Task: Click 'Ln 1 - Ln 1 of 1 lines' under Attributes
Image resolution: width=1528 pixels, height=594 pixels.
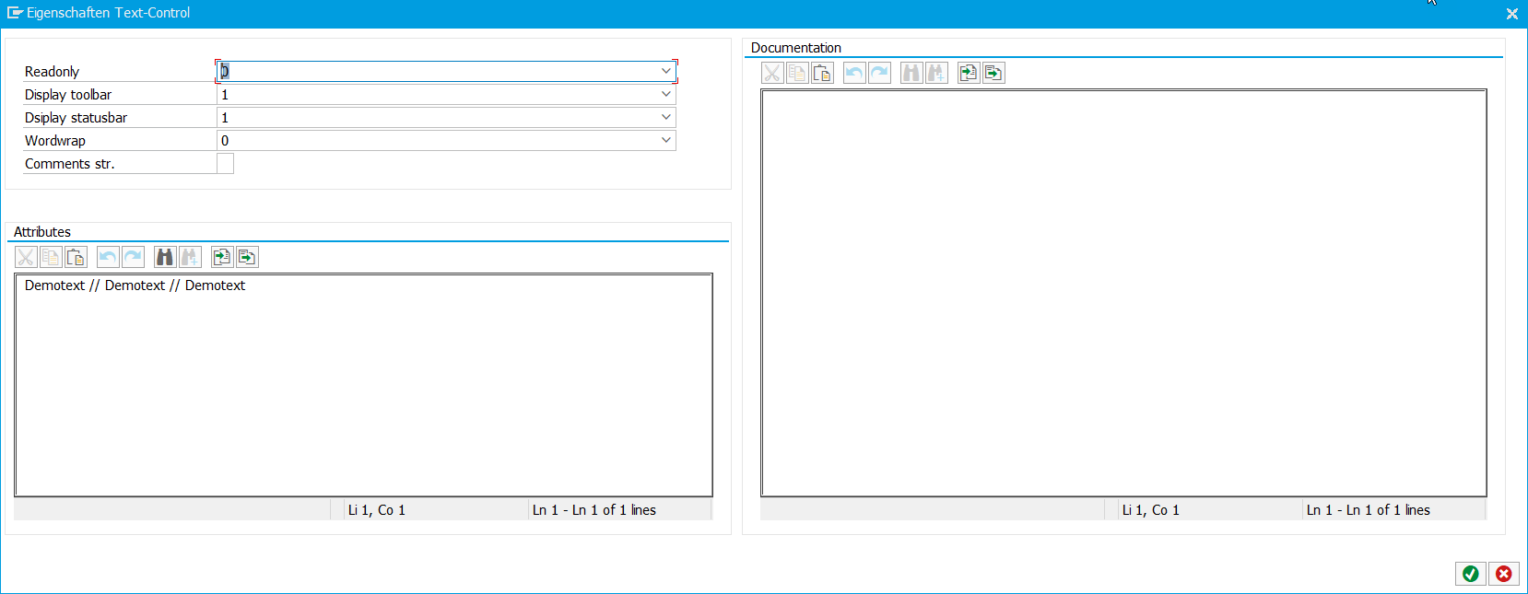Action: point(594,510)
